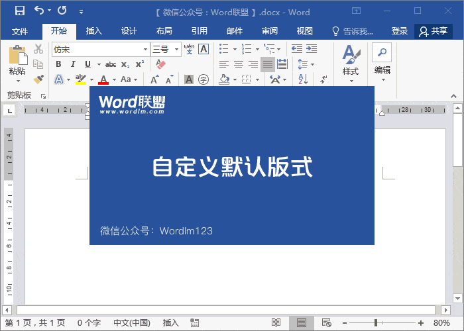Switch to the 插入 tab
464x331 pixels.
coord(94,31)
